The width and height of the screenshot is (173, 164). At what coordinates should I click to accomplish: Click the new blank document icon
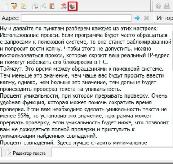pyautogui.click(x=6, y=6)
